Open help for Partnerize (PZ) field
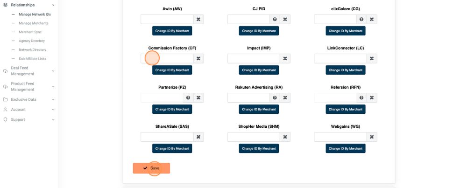The height and width of the screenshot is (188, 453). coord(188,97)
